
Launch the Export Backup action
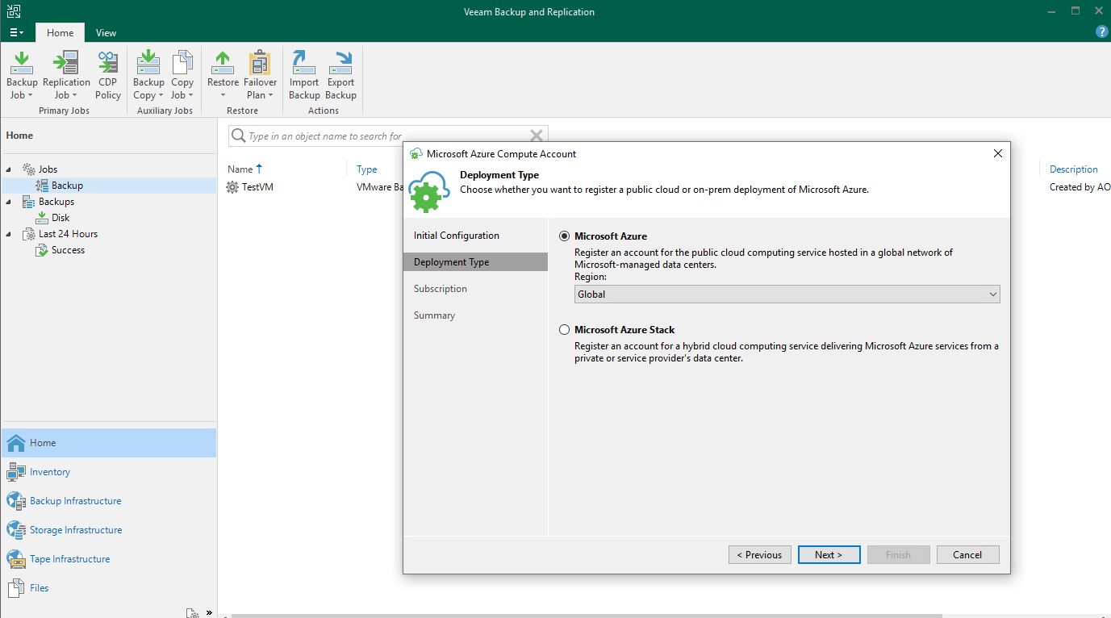tap(340, 74)
